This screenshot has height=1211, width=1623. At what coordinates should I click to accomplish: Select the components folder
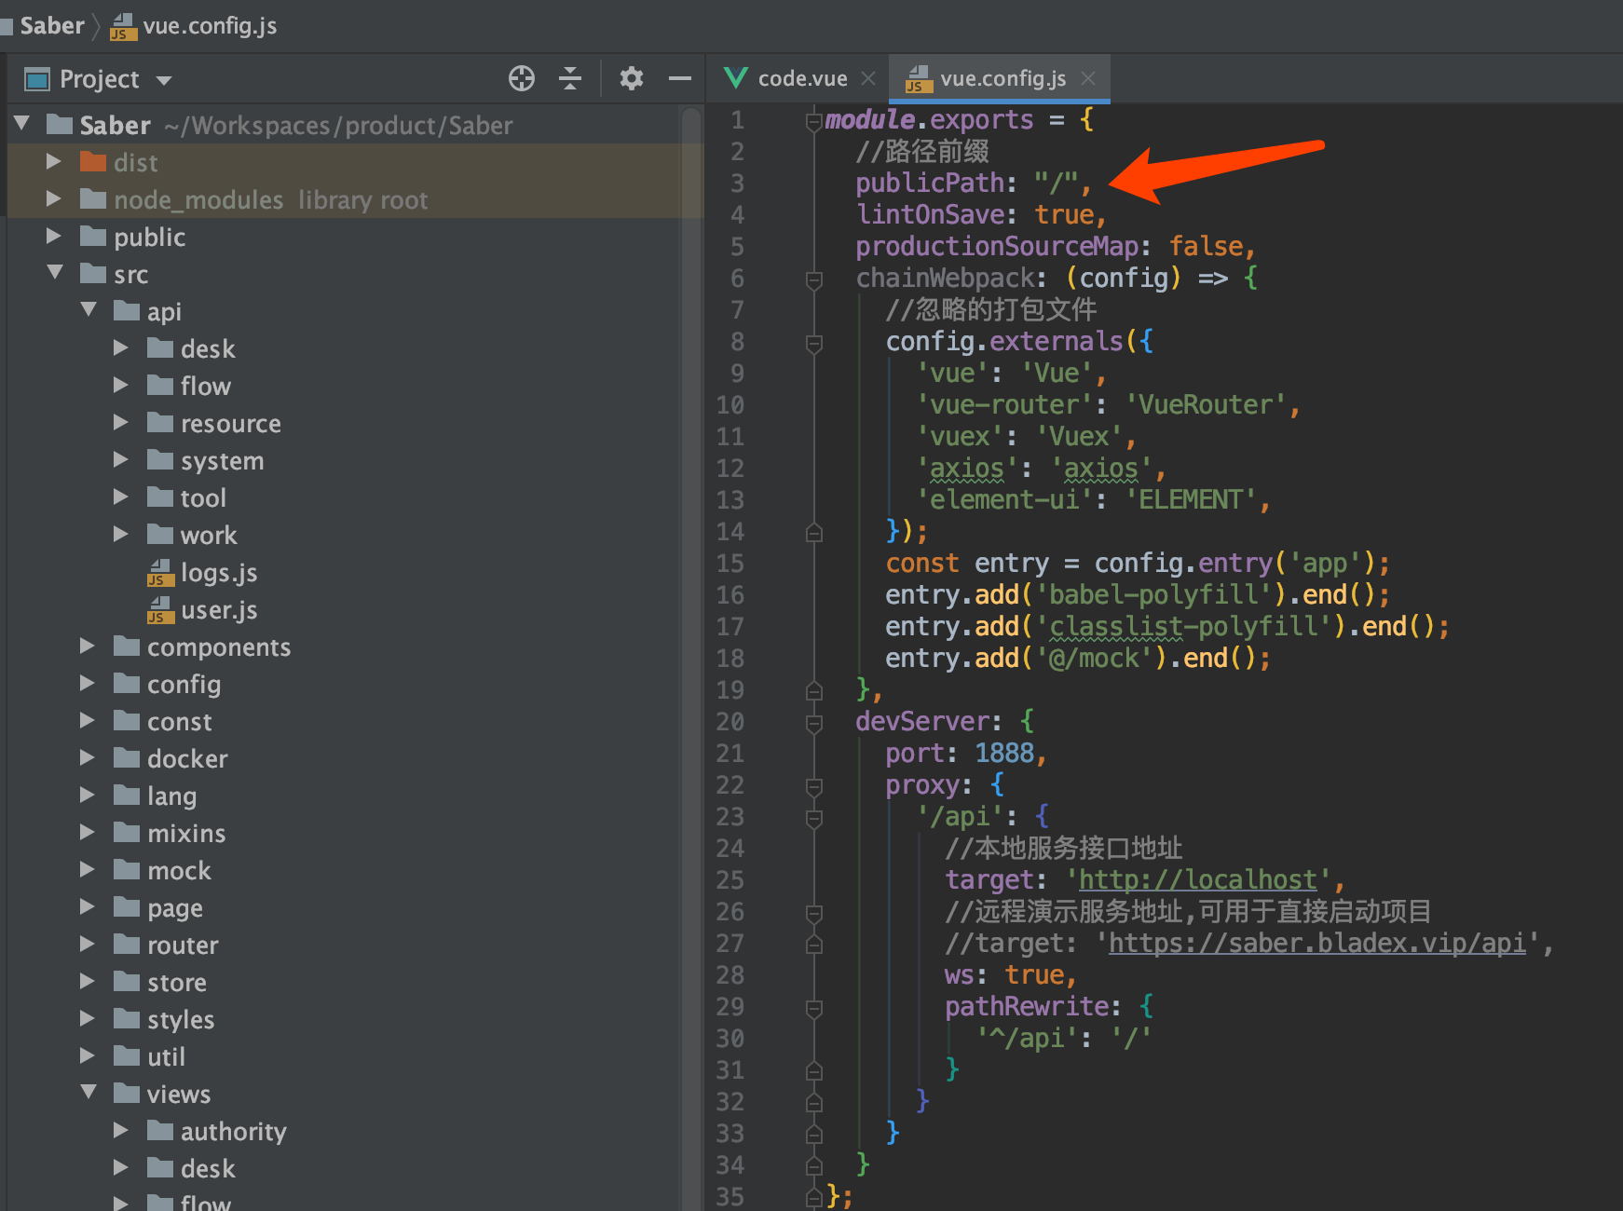coord(219,647)
